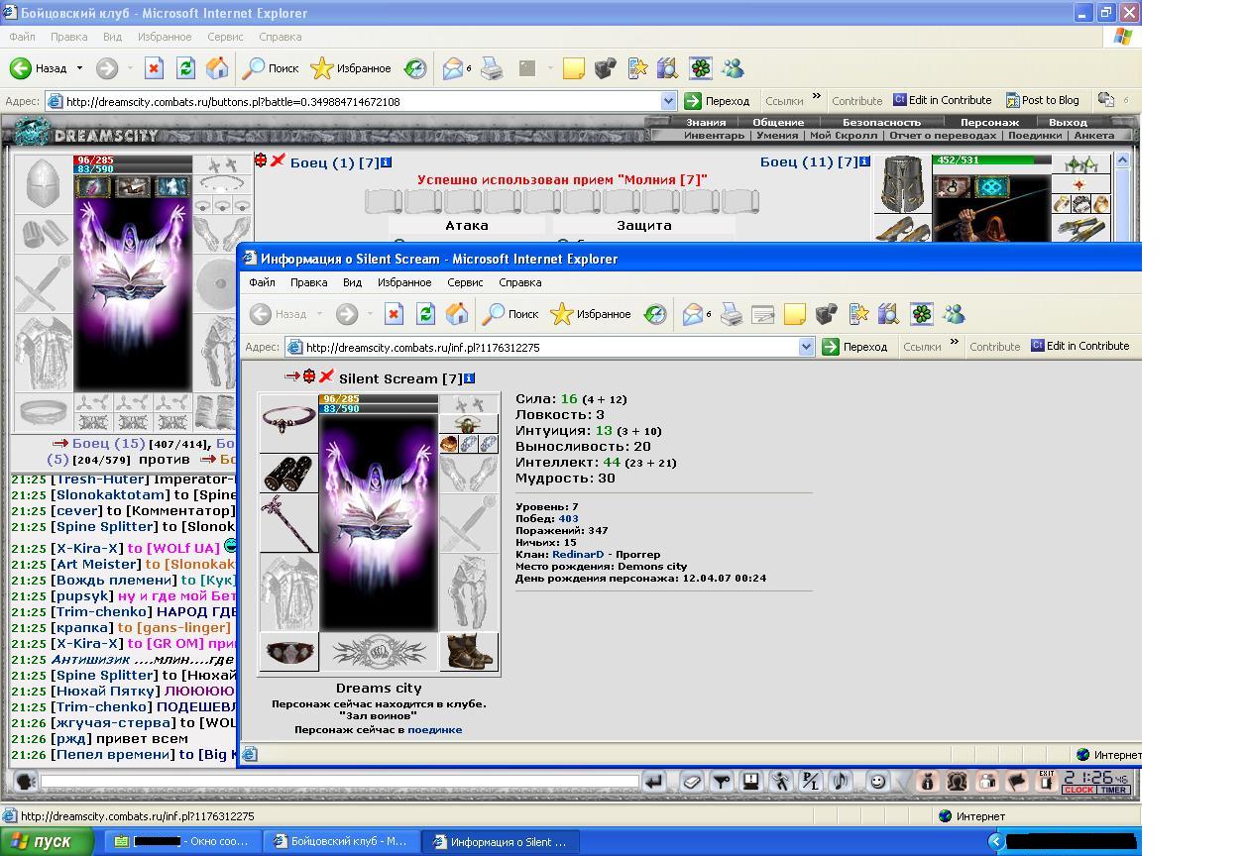Click Переход button in Бойцовский клуб window

[718, 101]
